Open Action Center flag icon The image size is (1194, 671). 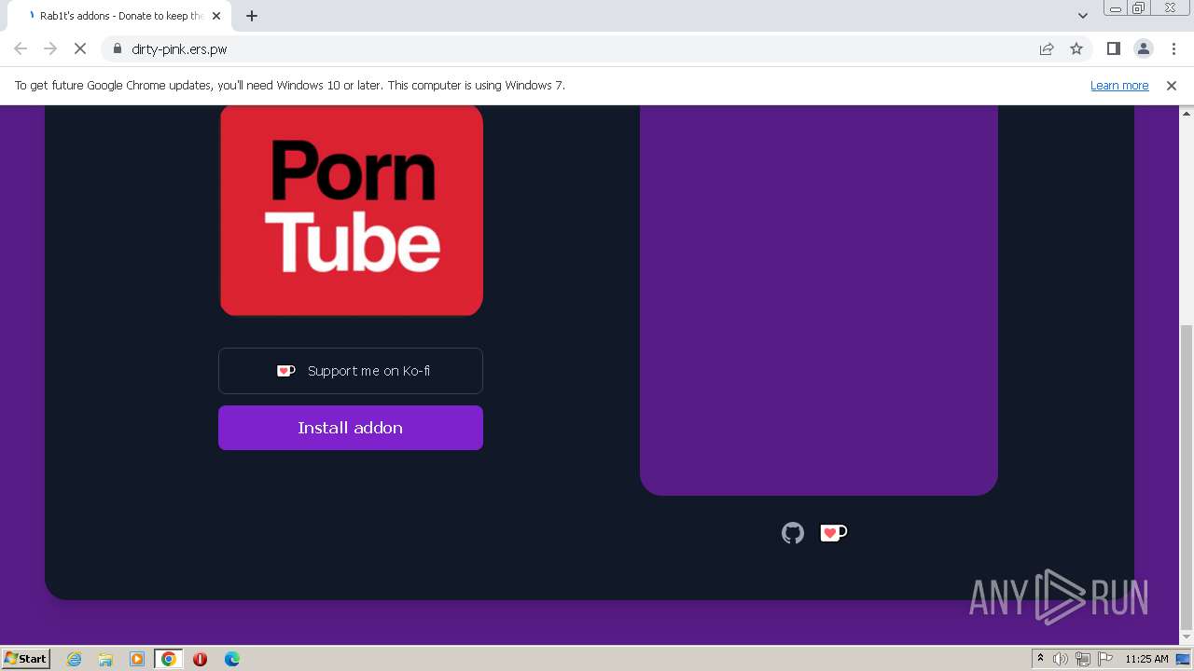click(1105, 659)
